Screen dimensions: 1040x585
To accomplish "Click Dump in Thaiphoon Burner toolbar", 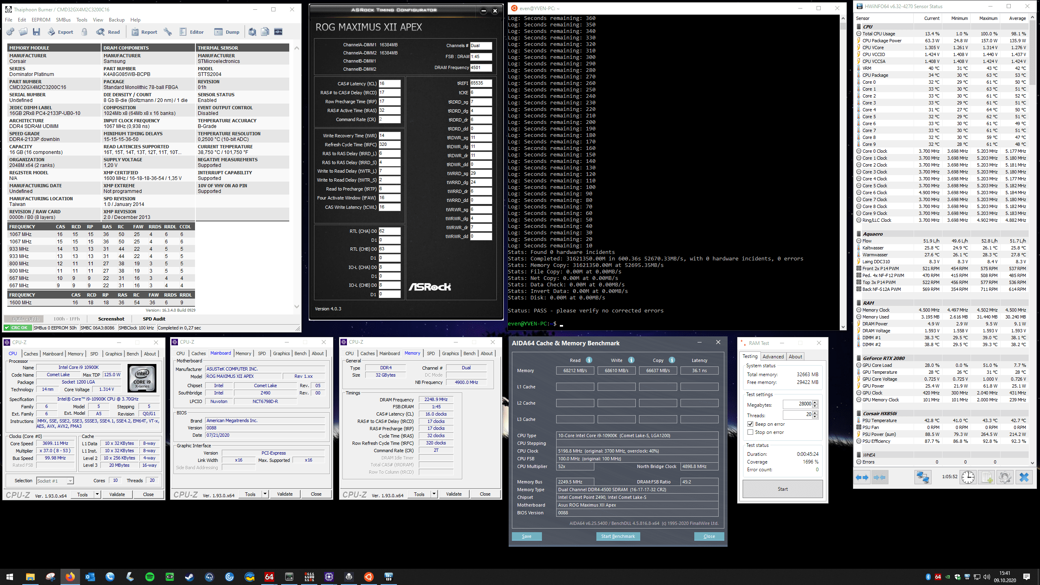I will (x=227, y=32).
